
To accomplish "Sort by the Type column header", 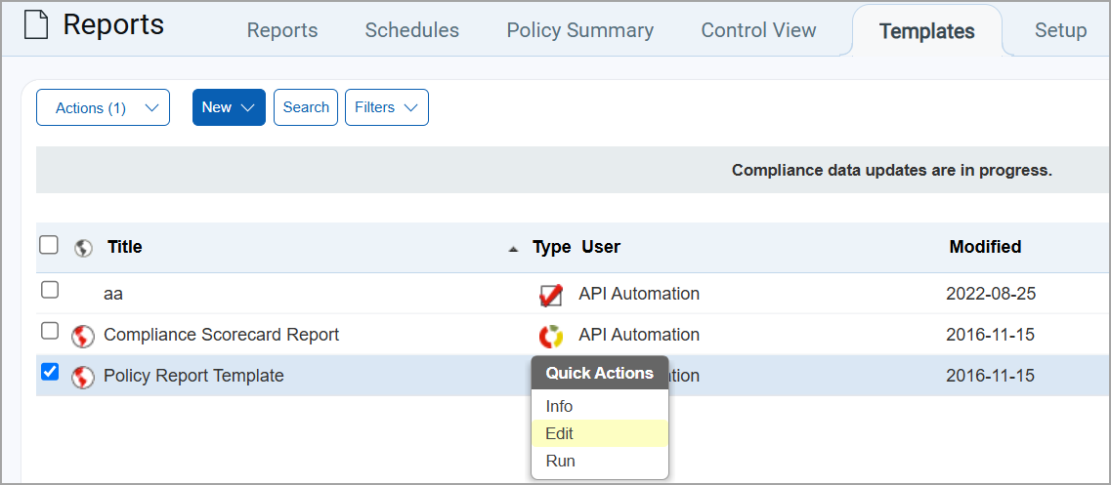I will click(552, 247).
